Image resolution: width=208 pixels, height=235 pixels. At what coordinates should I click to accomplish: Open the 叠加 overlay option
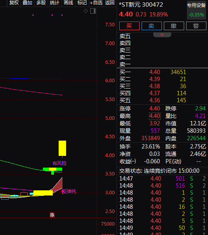tap(27, 3)
